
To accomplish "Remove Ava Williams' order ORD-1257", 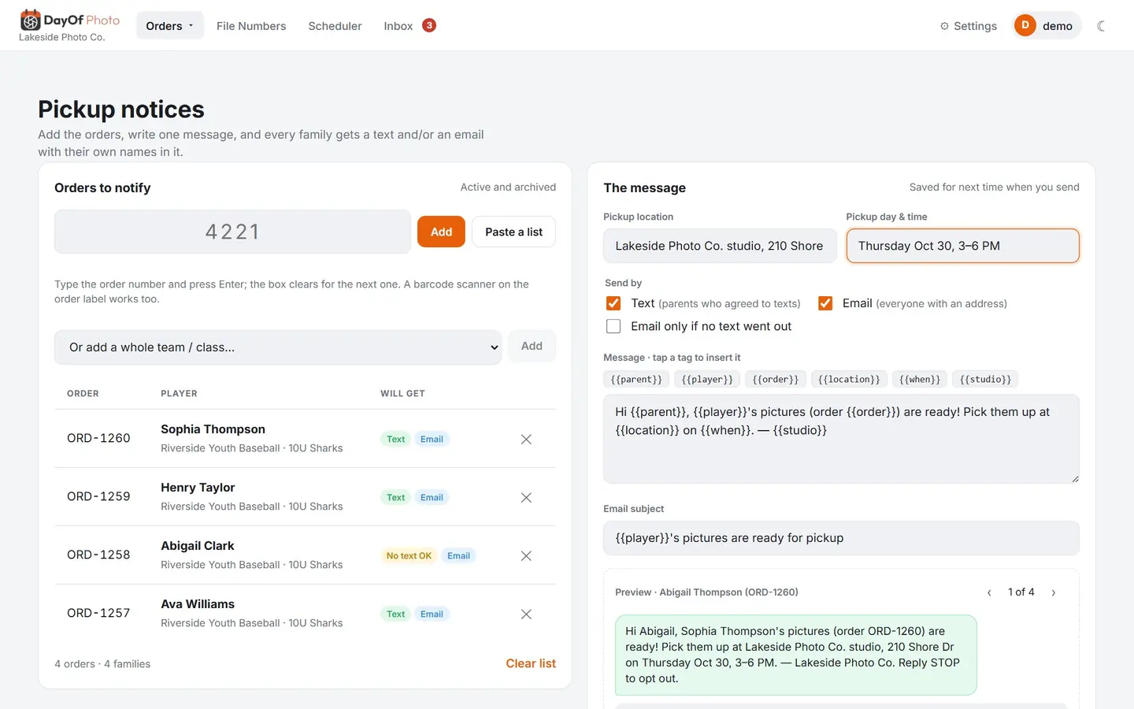I will [x=526, y=614].
